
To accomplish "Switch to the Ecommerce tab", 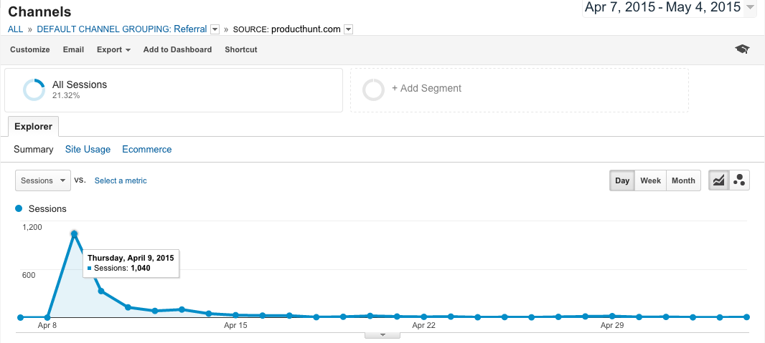I will click(147, 150).
